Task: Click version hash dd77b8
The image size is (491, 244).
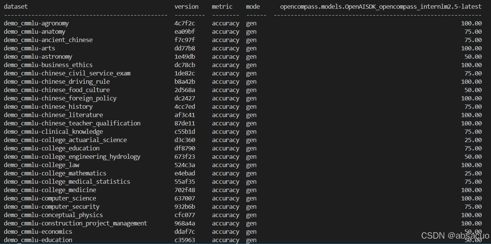Action: 185,48
